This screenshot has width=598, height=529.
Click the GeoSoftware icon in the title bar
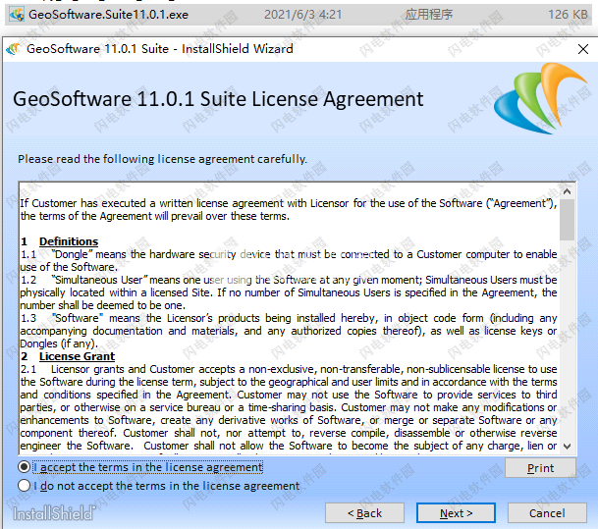coord(14,49)
